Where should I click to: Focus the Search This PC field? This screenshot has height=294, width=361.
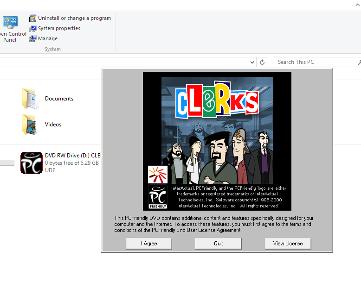click(316, 62)
